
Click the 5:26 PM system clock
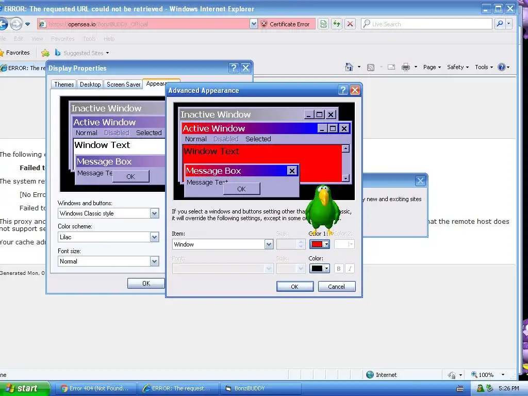[508, 388]
